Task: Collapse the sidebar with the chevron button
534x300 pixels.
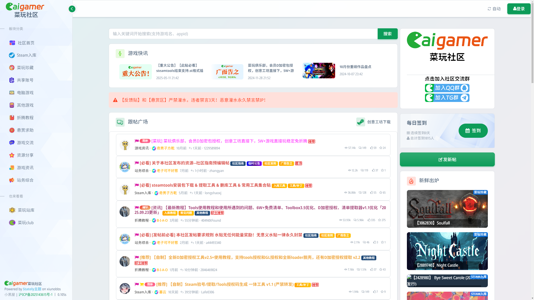Action: point(72,9)
